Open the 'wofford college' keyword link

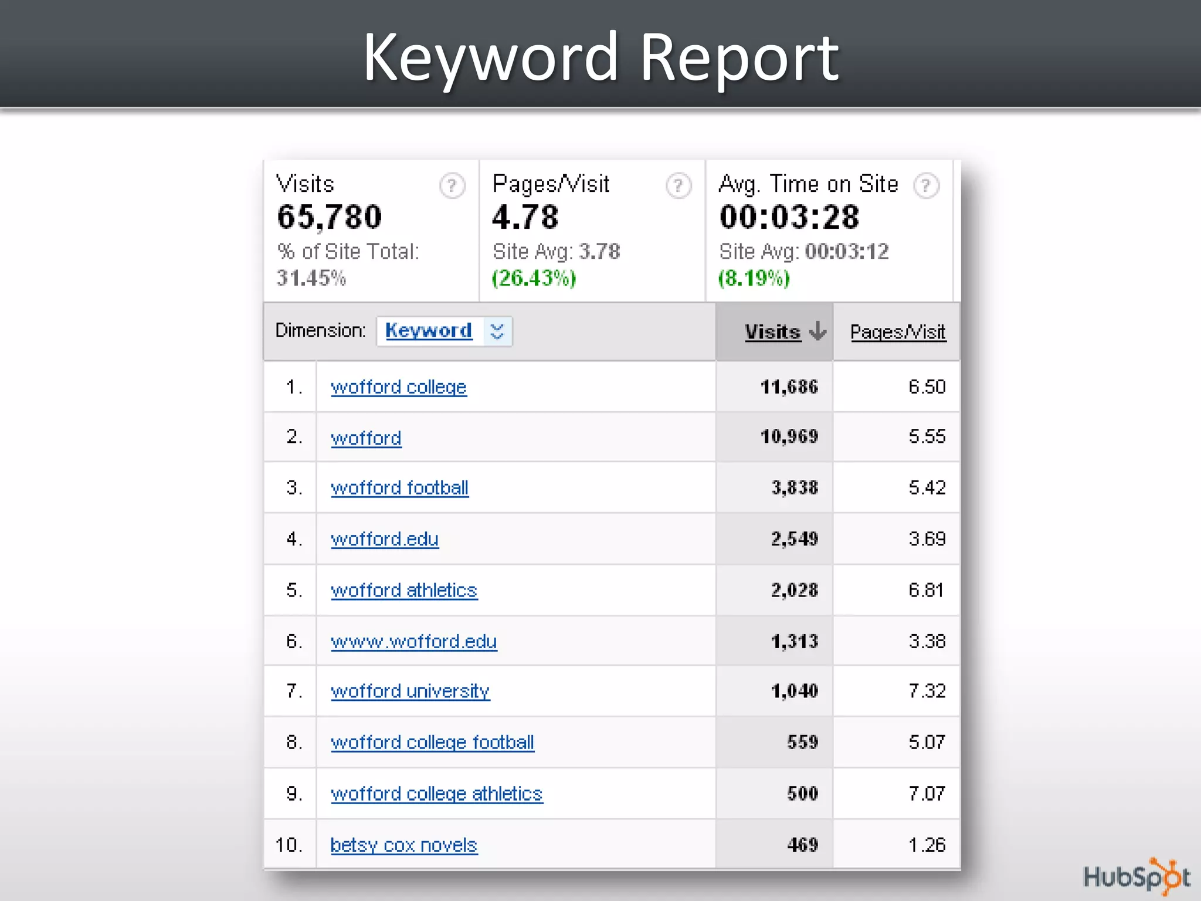point(399,387)
